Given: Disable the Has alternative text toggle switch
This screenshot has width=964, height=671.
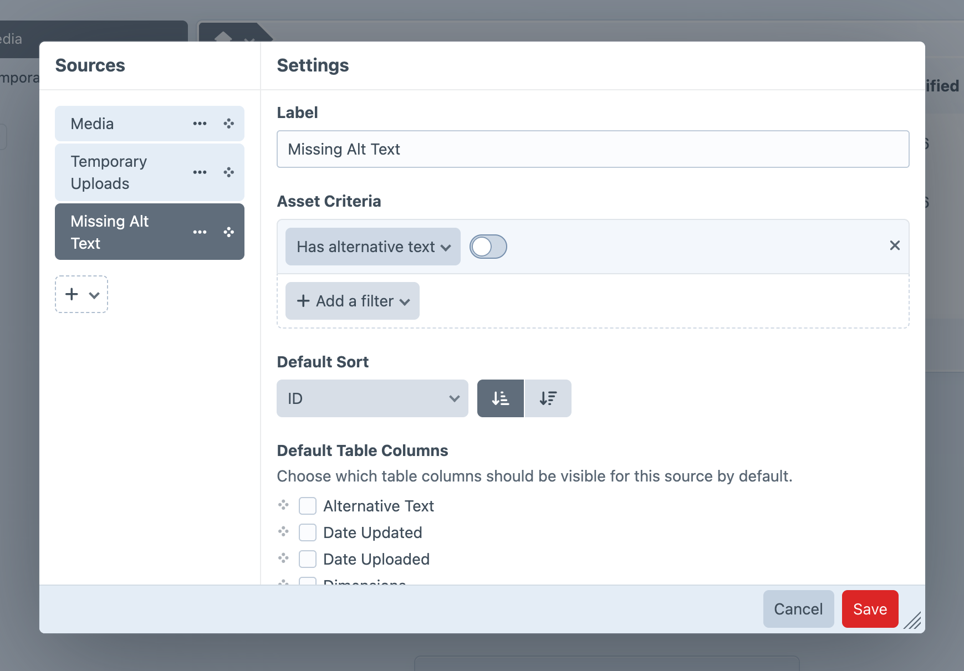Looking at the screenshot, I should 488,247.
